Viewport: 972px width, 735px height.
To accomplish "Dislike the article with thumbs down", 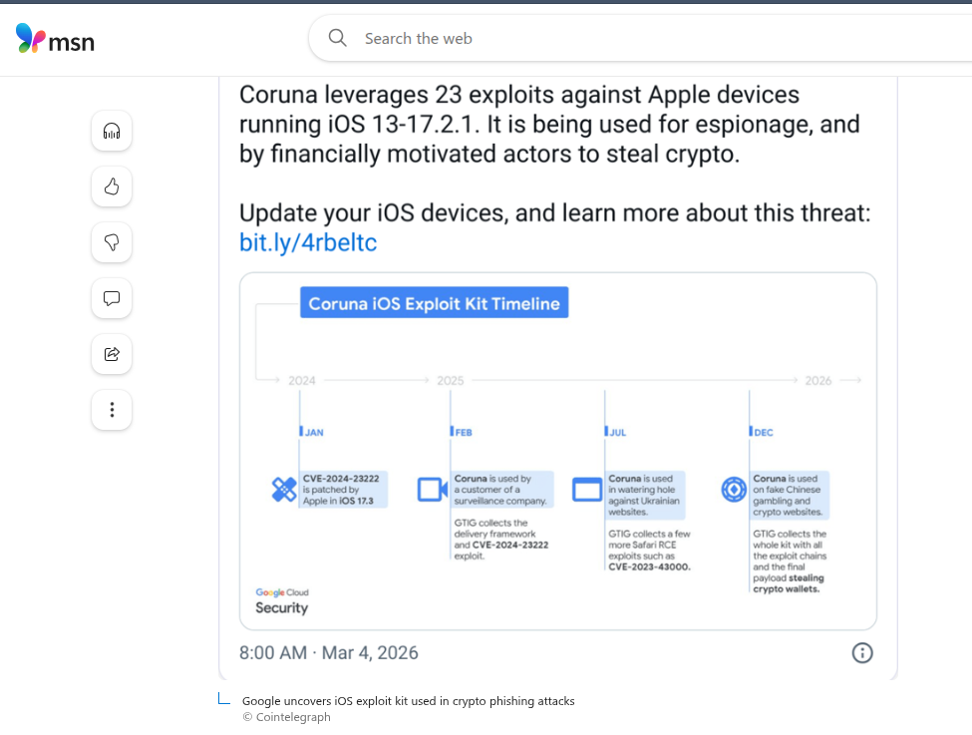I will (x=112, y=242).
